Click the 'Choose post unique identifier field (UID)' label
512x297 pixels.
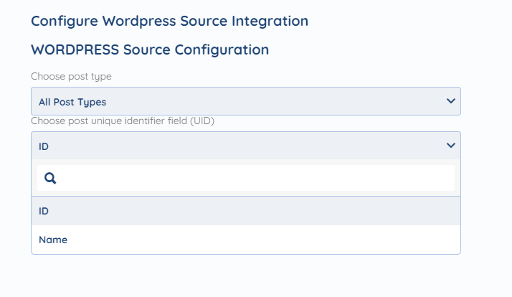(123, 121)
